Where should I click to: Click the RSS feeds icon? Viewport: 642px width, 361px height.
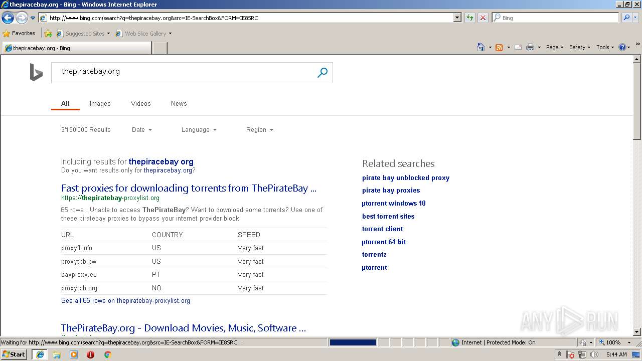tap(499, 47)
